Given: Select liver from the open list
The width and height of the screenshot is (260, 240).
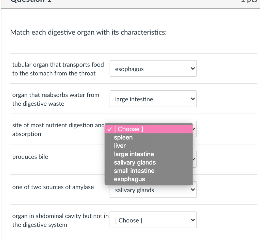Looking at the screenshot, I should point(120,146).
